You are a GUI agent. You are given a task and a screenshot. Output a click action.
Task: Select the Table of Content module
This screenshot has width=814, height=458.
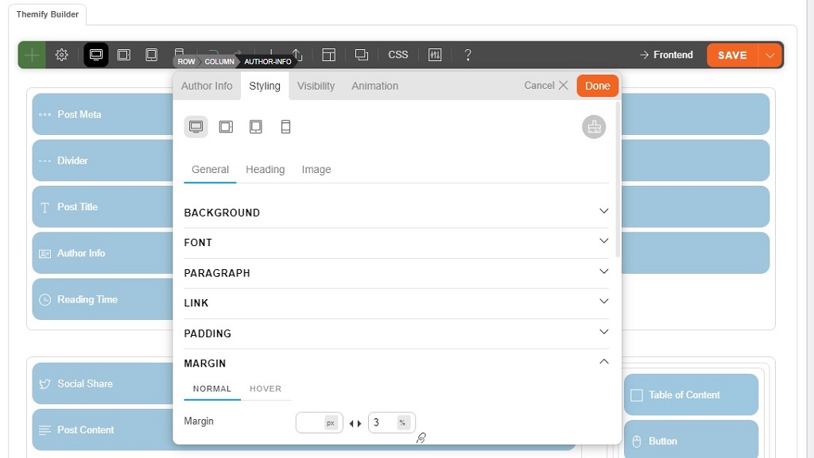tap(691, 394)
